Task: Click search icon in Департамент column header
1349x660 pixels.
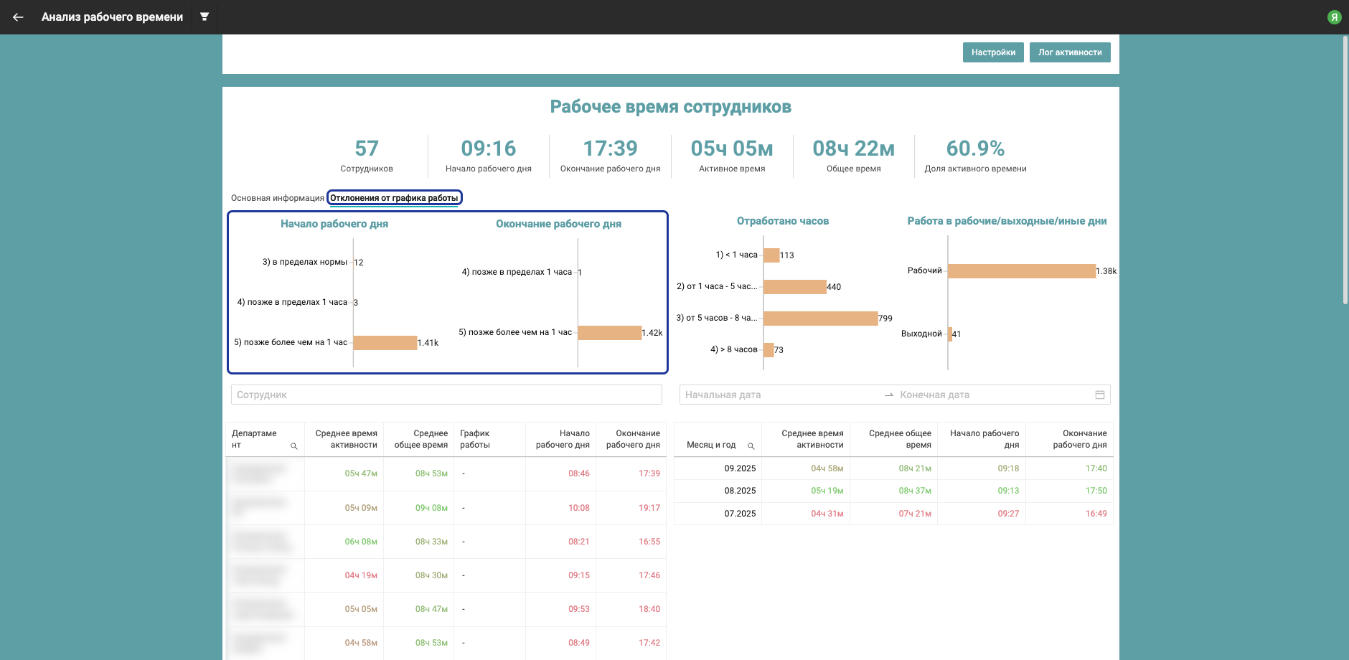Action: pyautogui.click(x=293, y=446)
